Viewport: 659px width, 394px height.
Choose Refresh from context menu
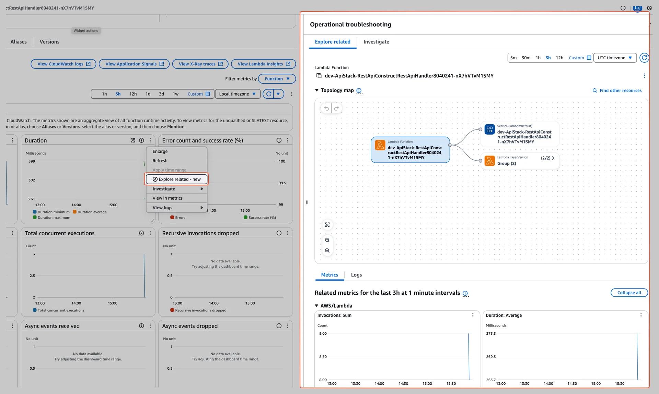click(x=177, y=161)
